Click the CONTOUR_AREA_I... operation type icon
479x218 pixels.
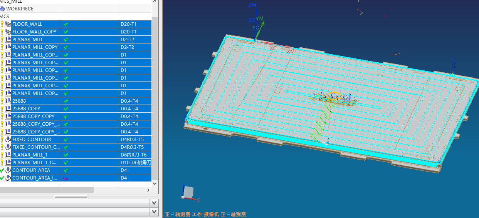click(x=8, y=178)
